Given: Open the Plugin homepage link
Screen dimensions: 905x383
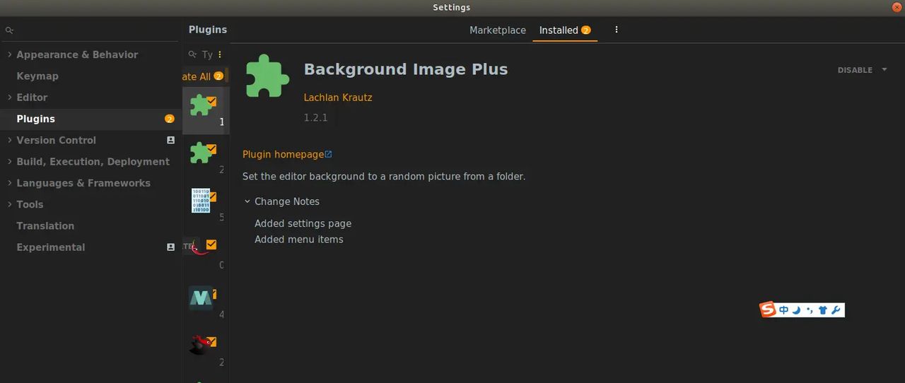Looking at the screenshot, I should coord(283,154).
